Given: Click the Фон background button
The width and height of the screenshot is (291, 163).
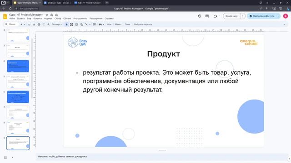Looking at the screenshot, I should [x=109, y=24].
